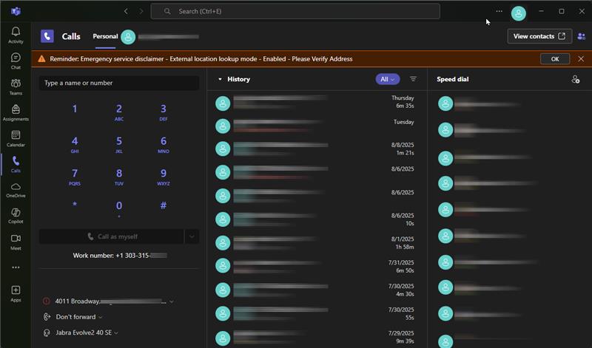
Task: Open the Thursday 6m 35s call entry
Action: tap(317, 103)
